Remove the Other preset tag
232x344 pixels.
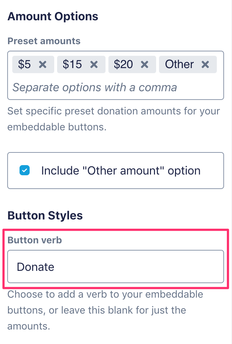pyautogui.click(x=205, y=64)
